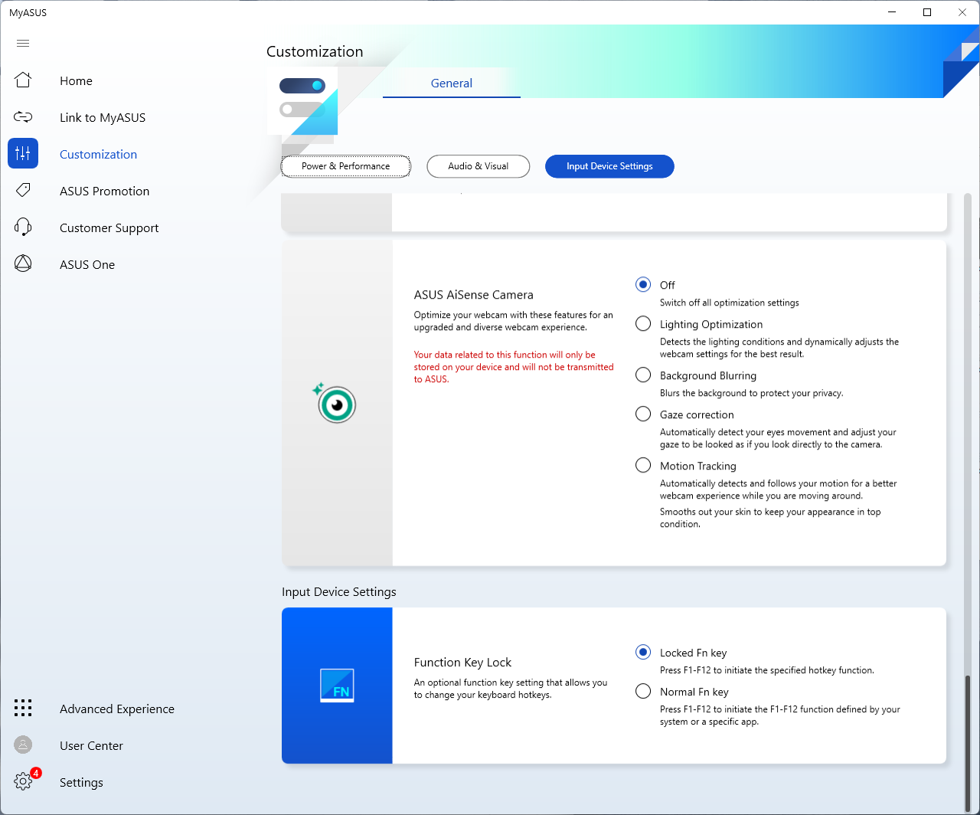Minimize the MyASUS window

(x=892, y=12)
